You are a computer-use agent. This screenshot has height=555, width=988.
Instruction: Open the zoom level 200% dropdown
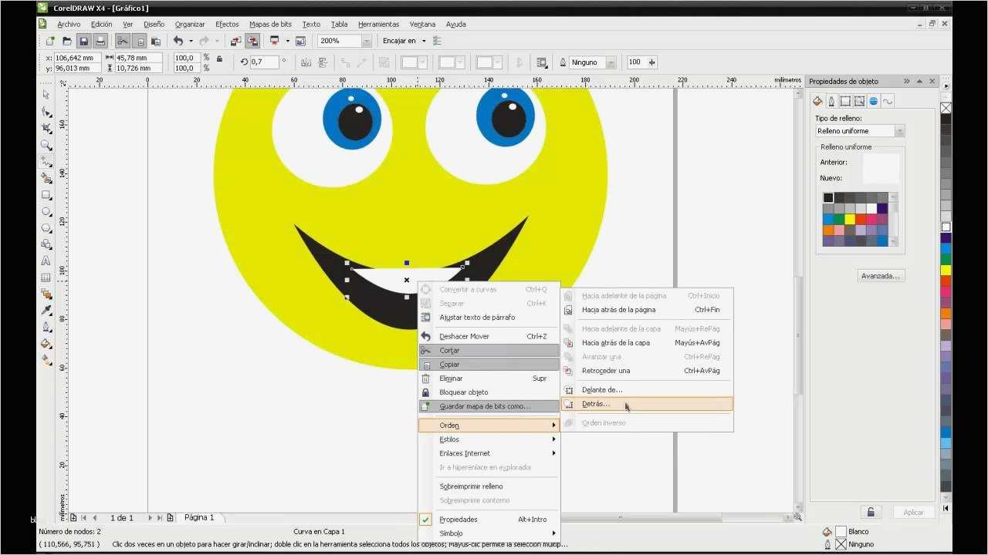pyautogui.click(x=367, y=41)
